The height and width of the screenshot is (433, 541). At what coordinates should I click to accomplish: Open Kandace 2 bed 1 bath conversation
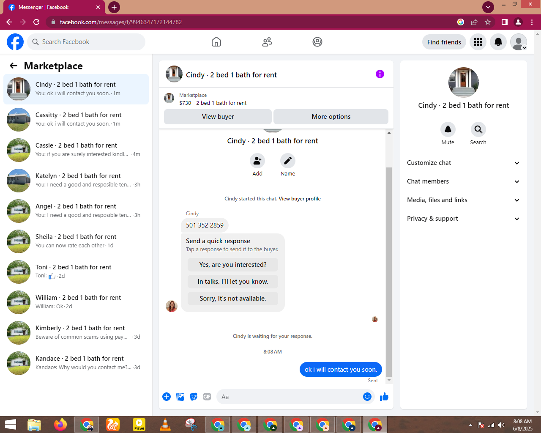tap(76, 363)
